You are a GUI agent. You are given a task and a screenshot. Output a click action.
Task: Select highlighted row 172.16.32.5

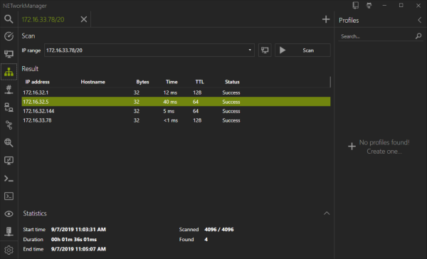(x=176, y=102)
